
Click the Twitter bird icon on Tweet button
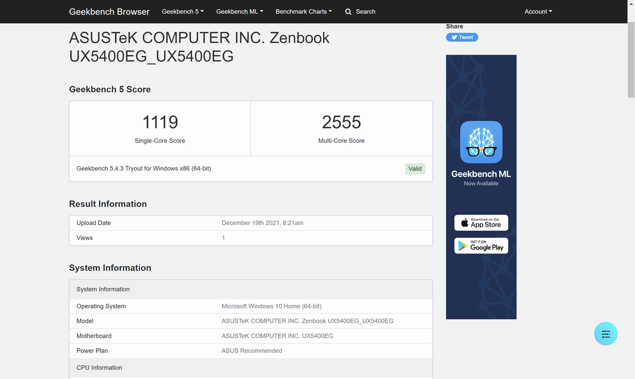coord(454,37)
